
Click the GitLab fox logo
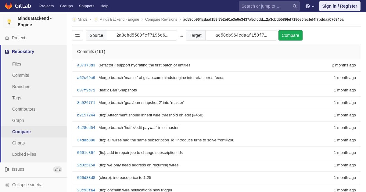9,6
